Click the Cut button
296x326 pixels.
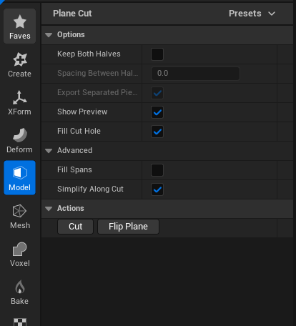(75, 227)
